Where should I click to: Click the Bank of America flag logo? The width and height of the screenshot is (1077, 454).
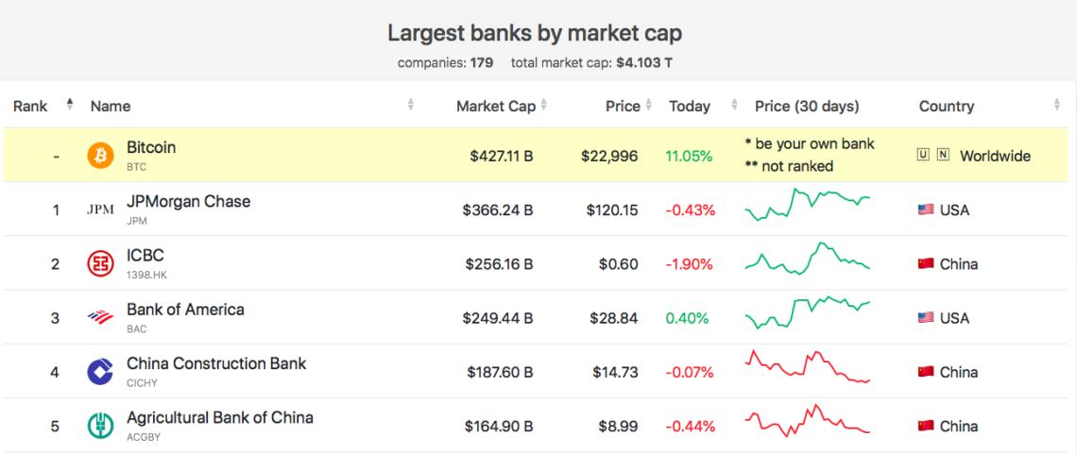click(100, 317)
